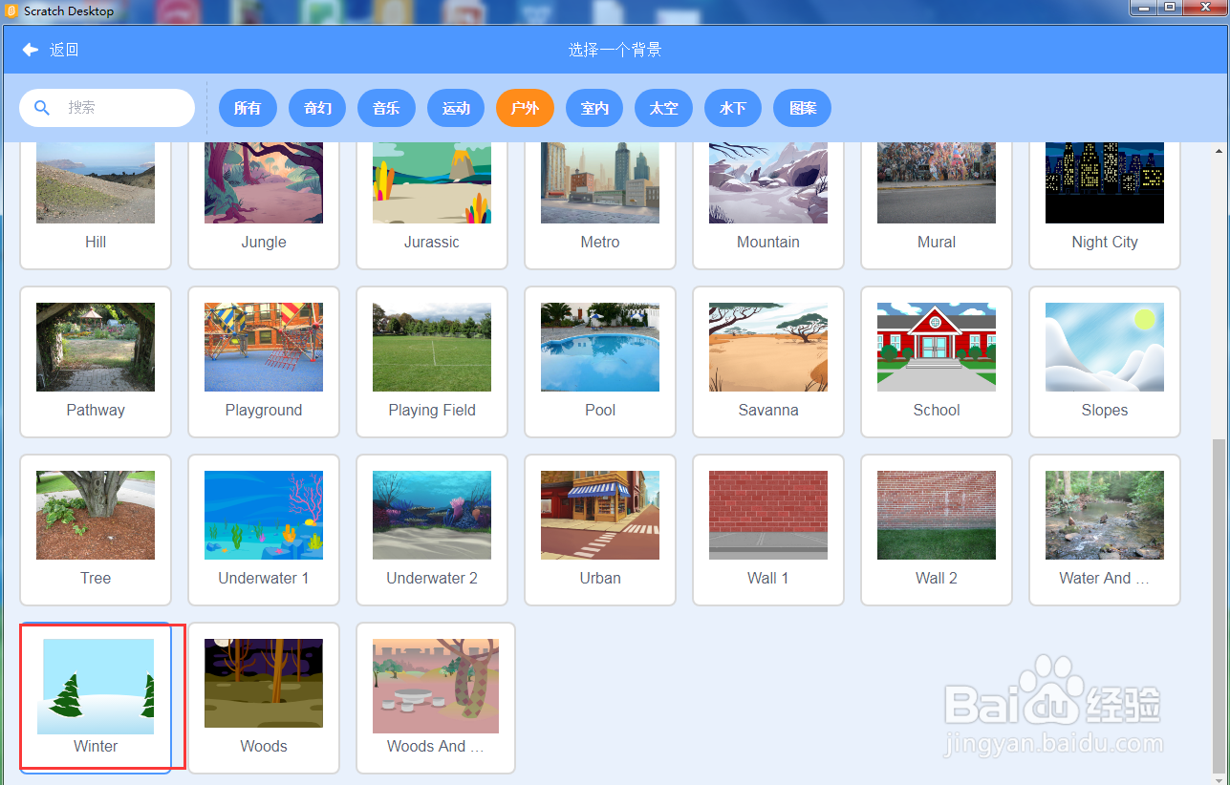Choose the Wall 2 backdrop
This screenshot has height=785, width=1230.
tap(937, 530)
